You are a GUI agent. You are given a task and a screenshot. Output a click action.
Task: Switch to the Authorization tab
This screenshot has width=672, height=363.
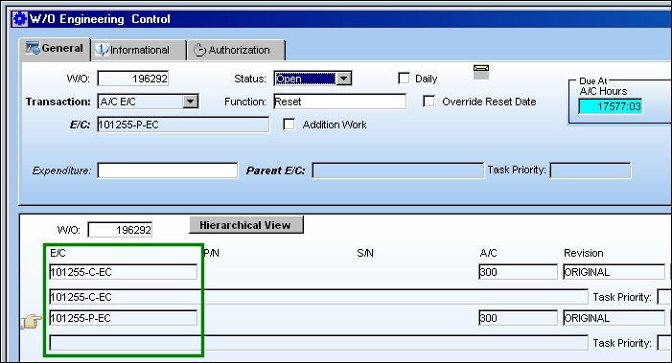click(x=237, y=50)
